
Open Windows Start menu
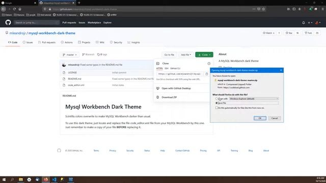pos(4,179)
